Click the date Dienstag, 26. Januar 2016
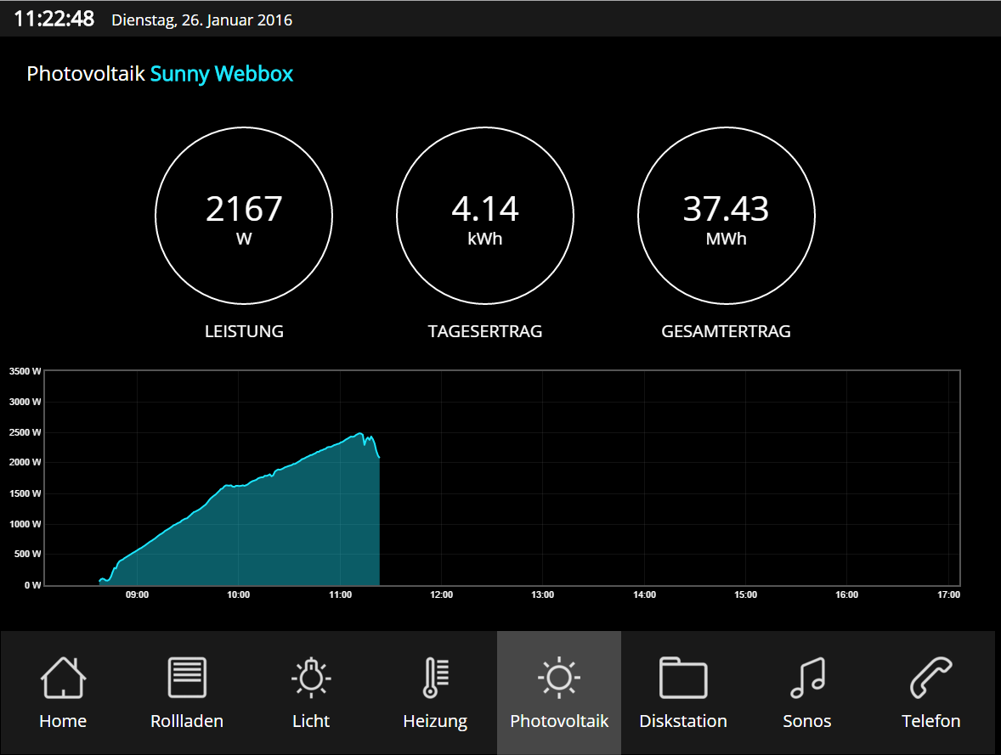Screen dimensions: 1001x755 pos(201,20)
